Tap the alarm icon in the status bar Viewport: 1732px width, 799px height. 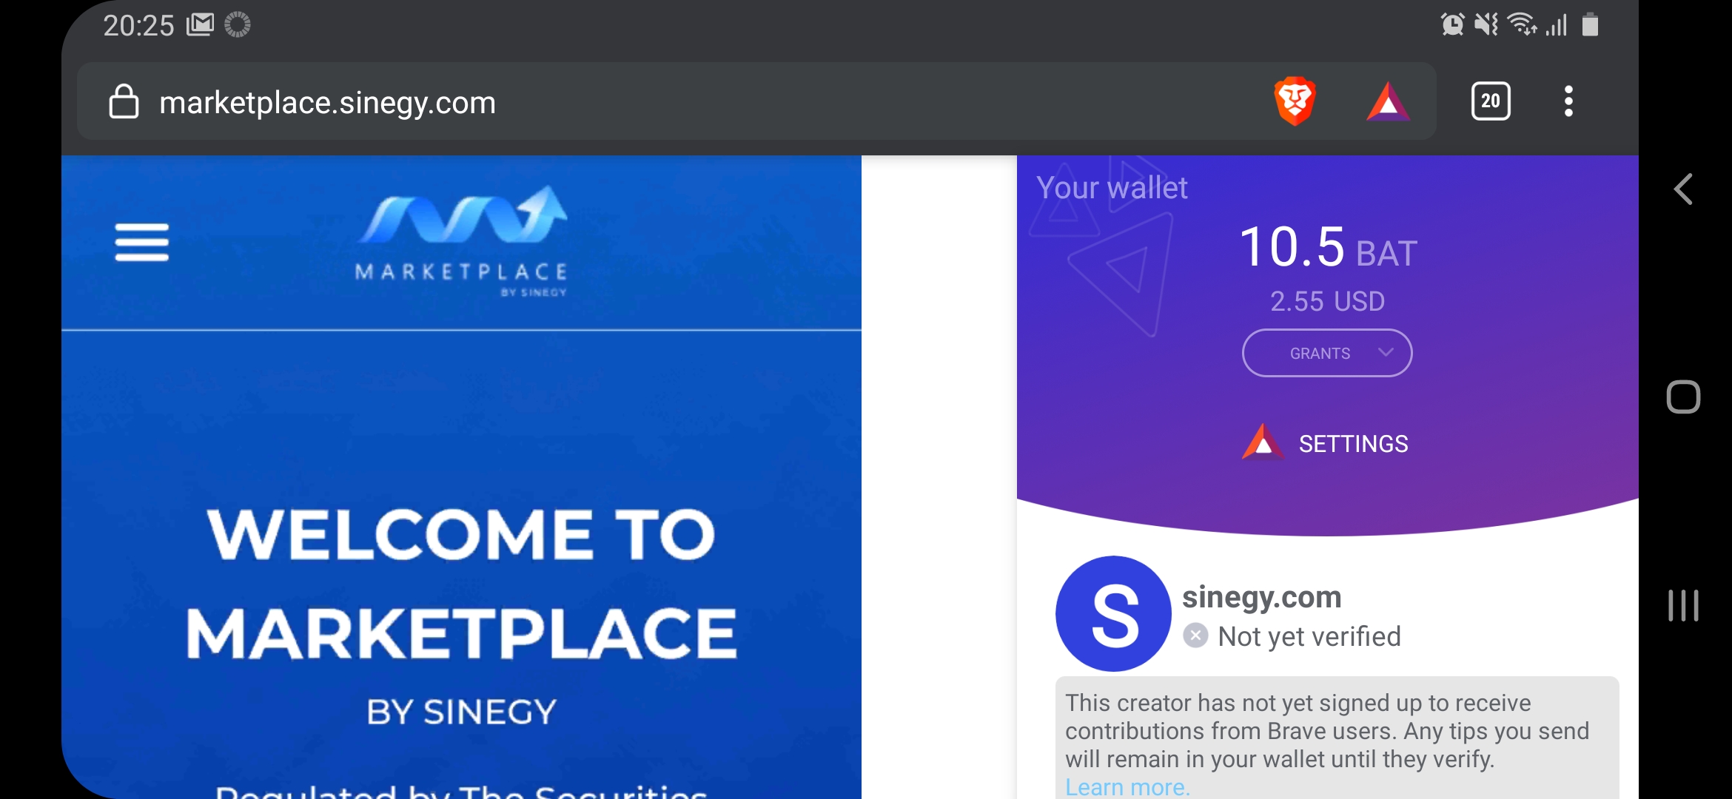coord(1452,24)
